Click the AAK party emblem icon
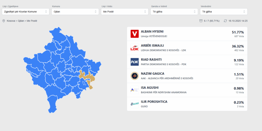Viewport: 262px width, 131px height. click(x=134, y=76)
